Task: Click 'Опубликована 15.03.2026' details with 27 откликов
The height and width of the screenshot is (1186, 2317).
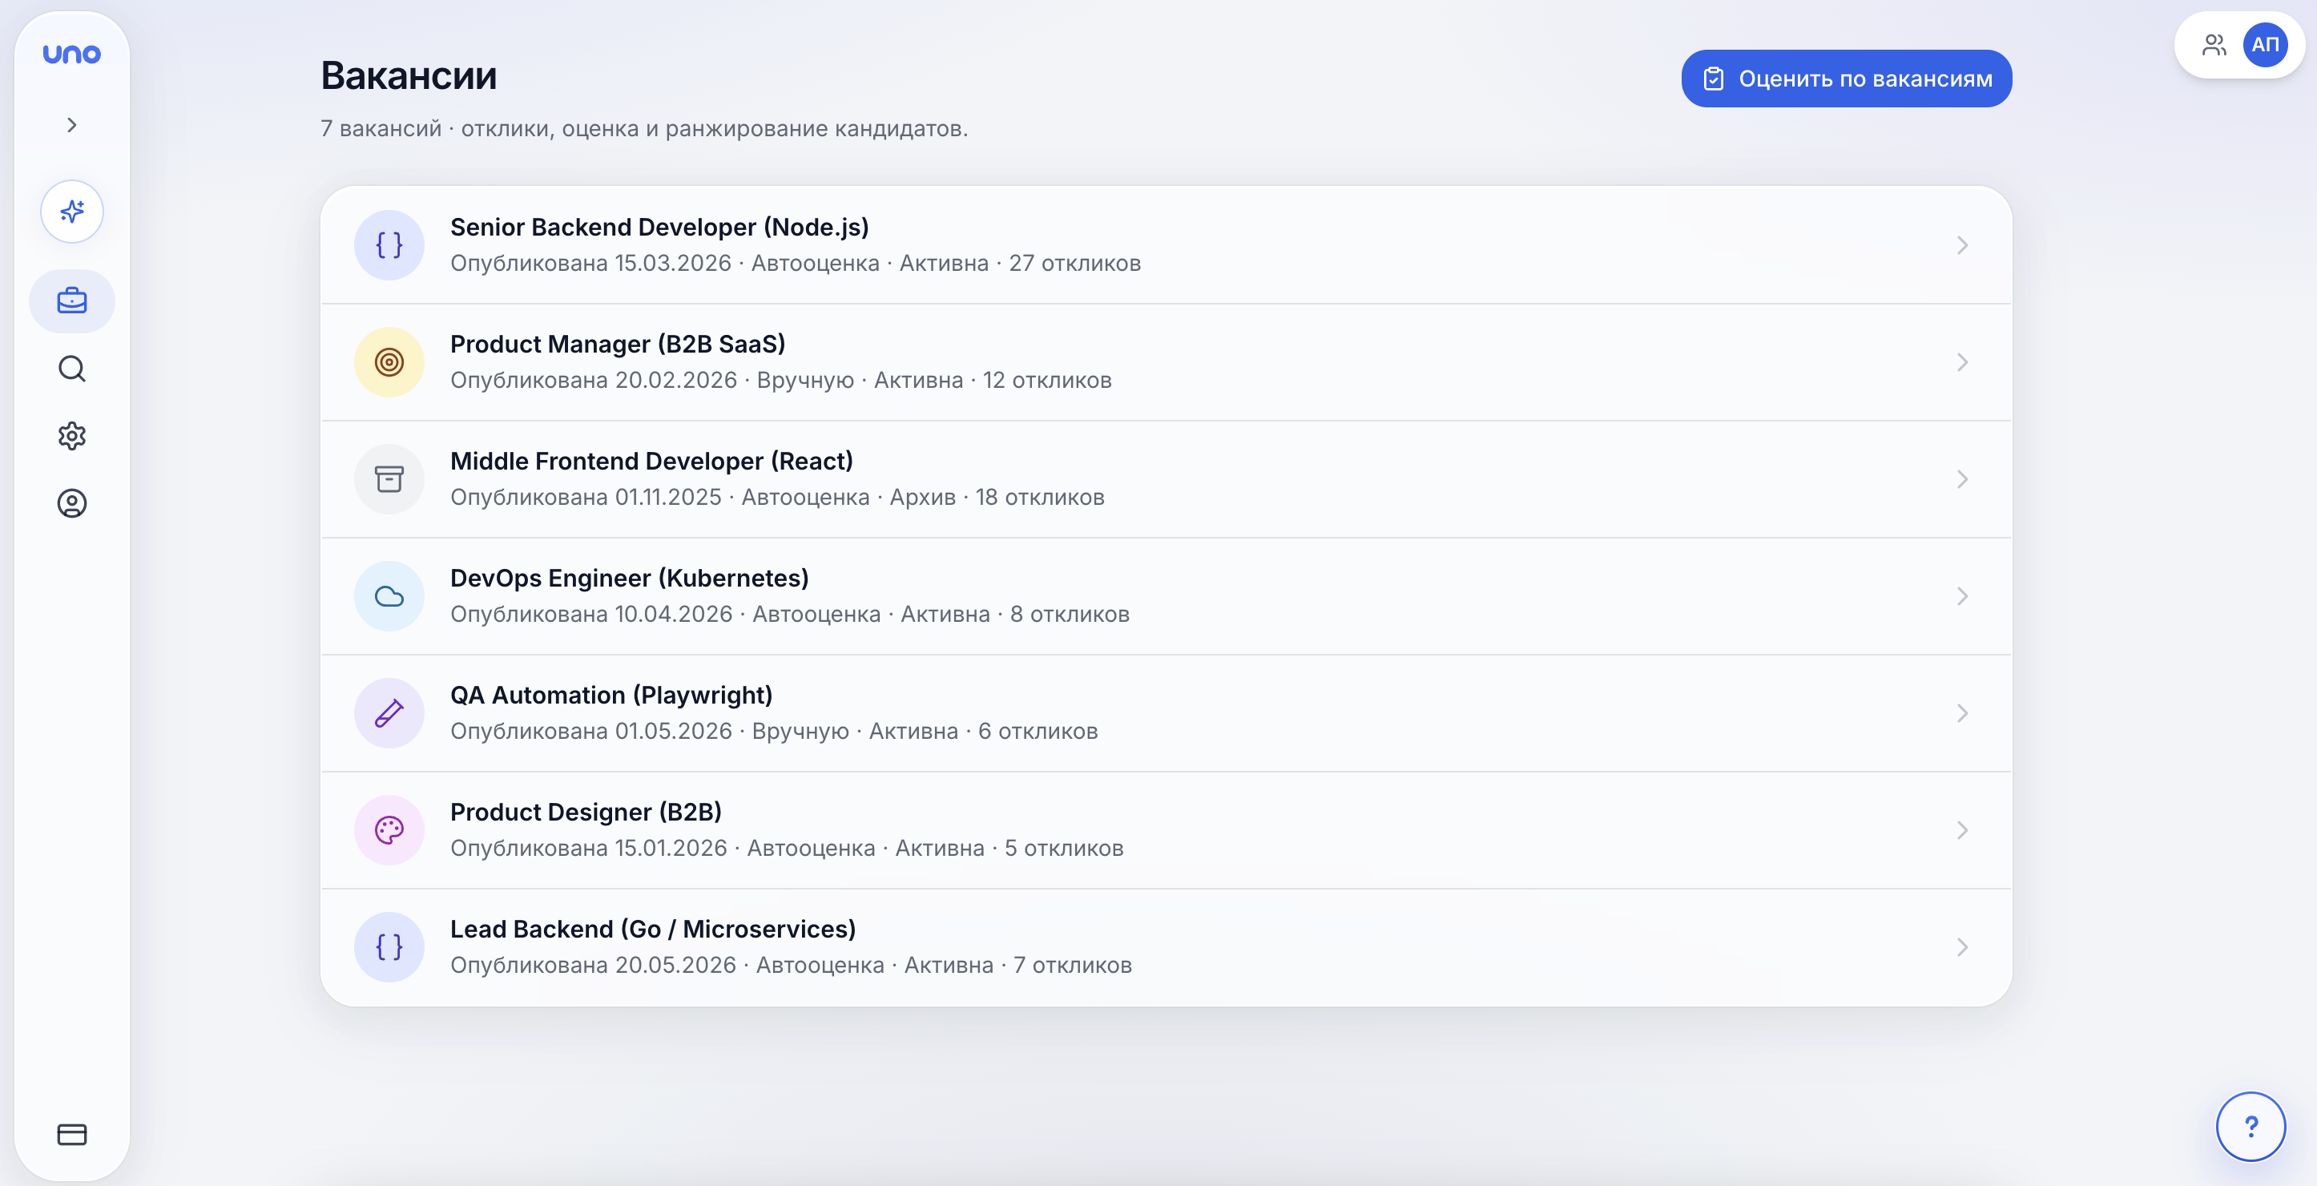Action: coord(795,264)
